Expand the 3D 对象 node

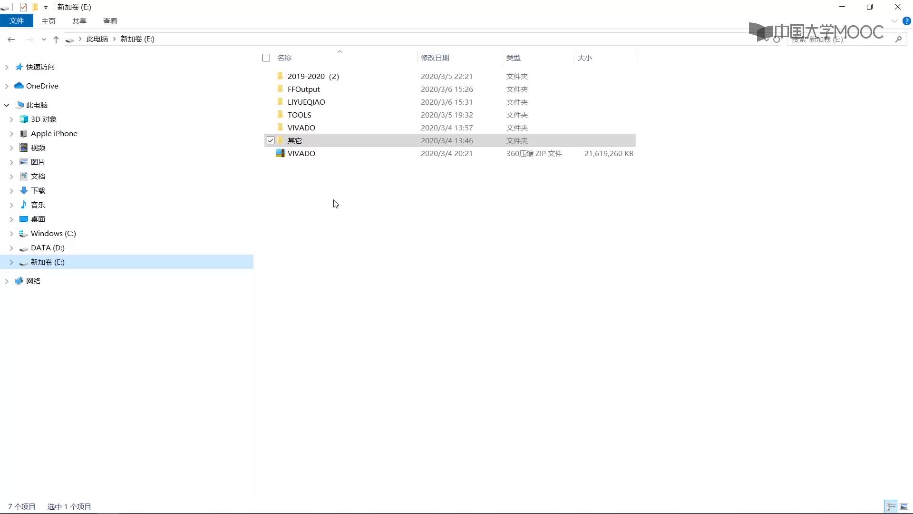11,119
